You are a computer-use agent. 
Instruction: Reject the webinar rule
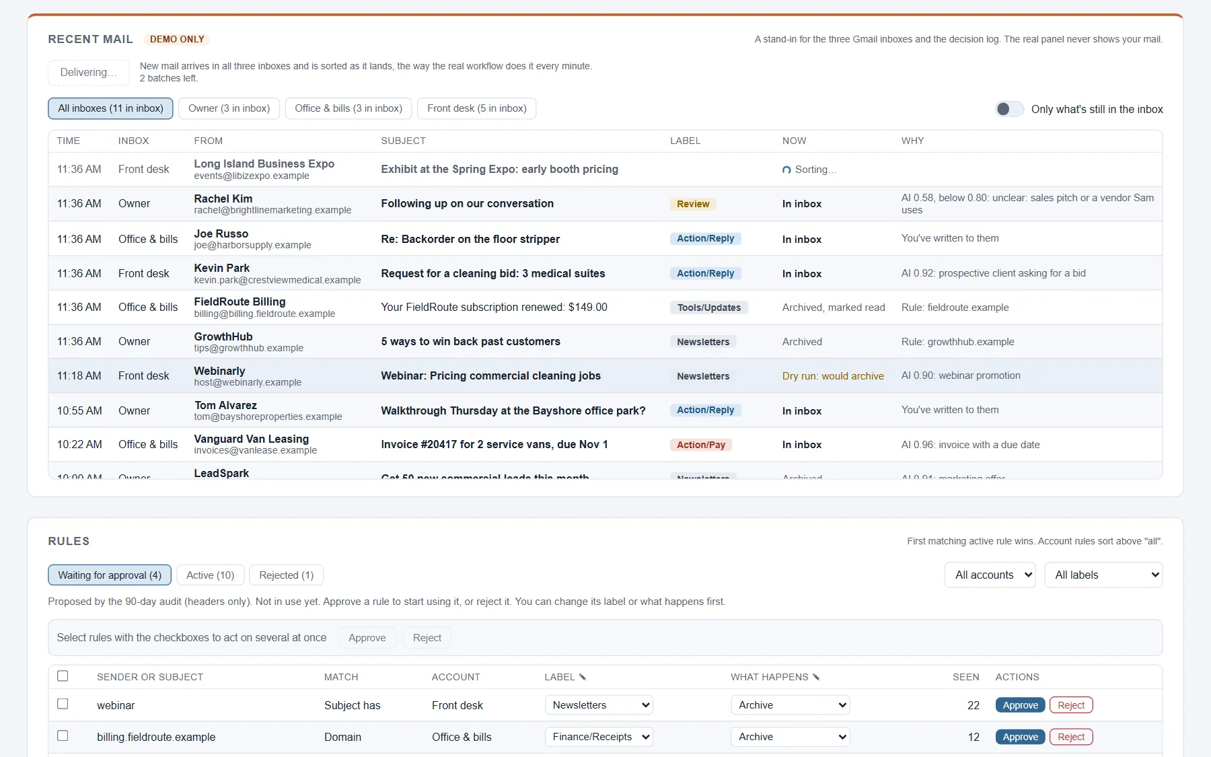[x=1071, y=705]
